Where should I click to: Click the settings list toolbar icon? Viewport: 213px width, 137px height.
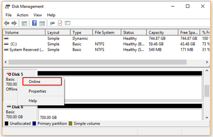coord(68,23)
